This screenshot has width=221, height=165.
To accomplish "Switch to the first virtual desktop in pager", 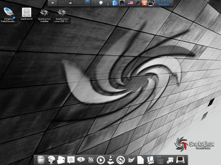I will (61, 3).
